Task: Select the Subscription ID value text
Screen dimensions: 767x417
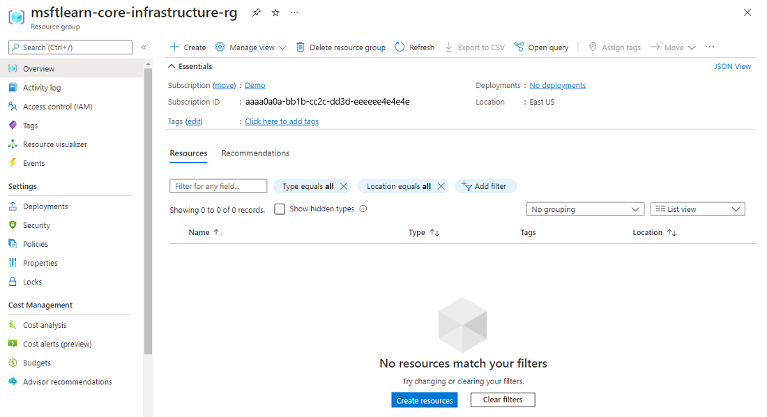Action: [x=327, y=102]
